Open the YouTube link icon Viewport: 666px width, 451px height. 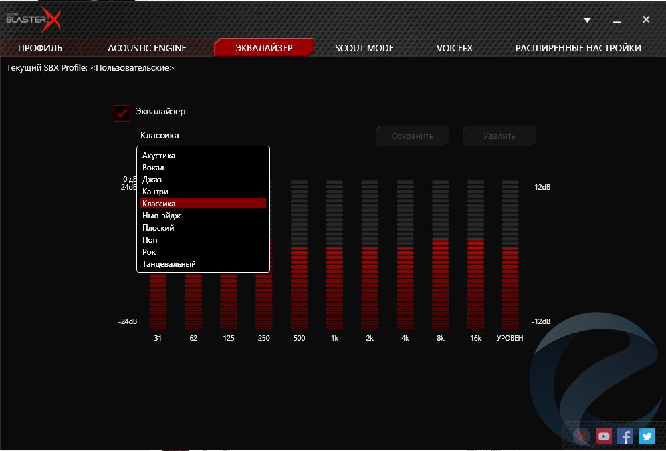click(x=604, y=436)
